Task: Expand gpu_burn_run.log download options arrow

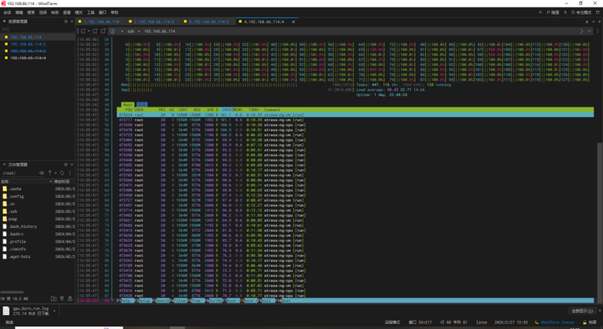Action: click(x=54, y=311)
